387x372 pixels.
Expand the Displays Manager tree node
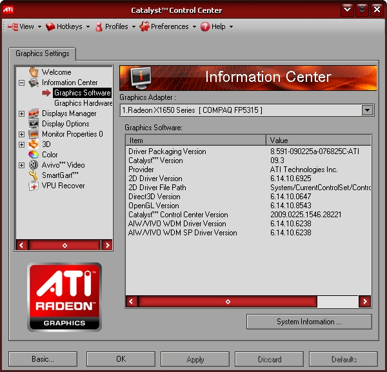[x=22, y=113]
